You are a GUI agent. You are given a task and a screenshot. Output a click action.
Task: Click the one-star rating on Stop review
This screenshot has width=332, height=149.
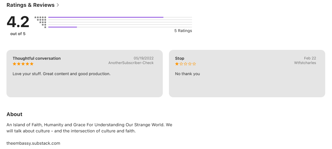click(186, 64)
